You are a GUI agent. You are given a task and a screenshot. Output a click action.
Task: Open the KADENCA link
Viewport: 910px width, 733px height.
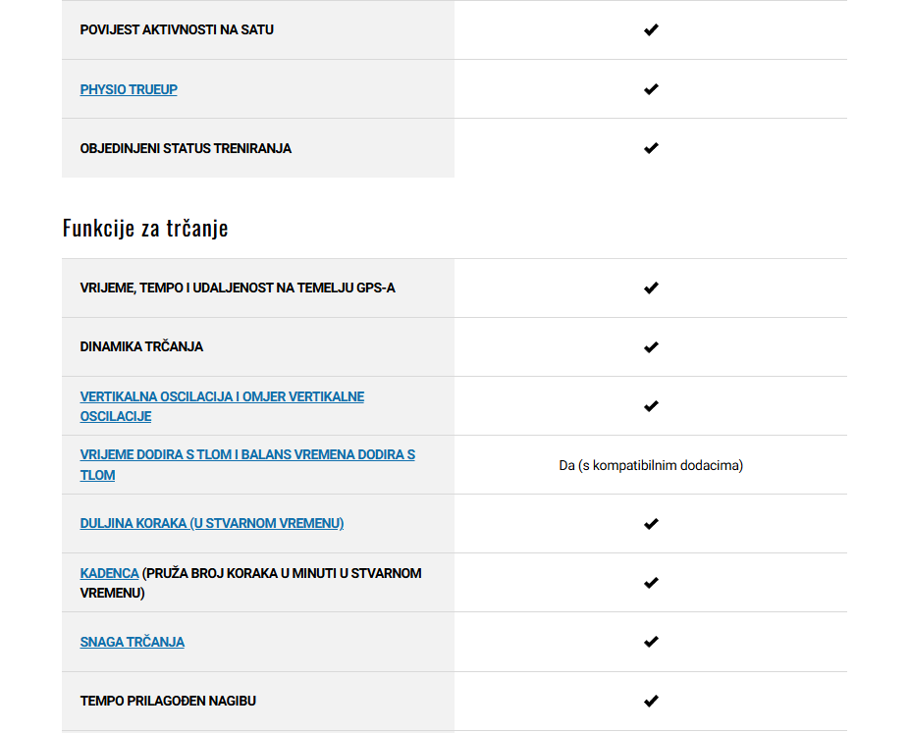(x=109, y=573)
